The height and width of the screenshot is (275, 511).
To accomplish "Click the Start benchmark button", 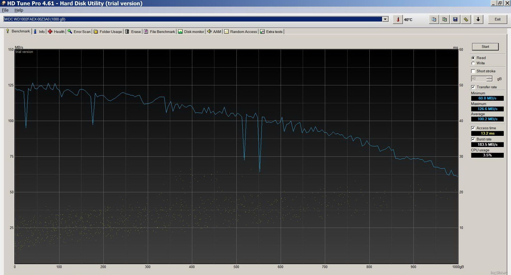I will tap(485, 47).
